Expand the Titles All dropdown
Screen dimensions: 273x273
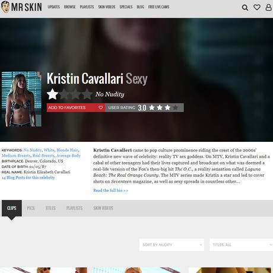(241, 245)
